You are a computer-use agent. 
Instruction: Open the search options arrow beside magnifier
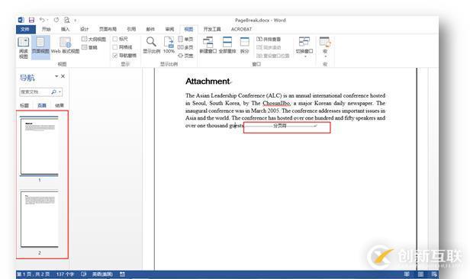click(x=60, y=92)
